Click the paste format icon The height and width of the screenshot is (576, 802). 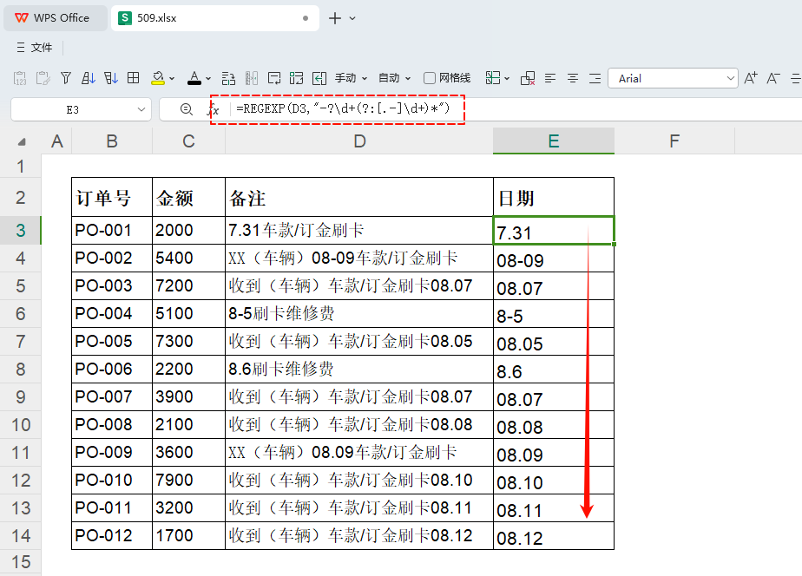(43, 78)
